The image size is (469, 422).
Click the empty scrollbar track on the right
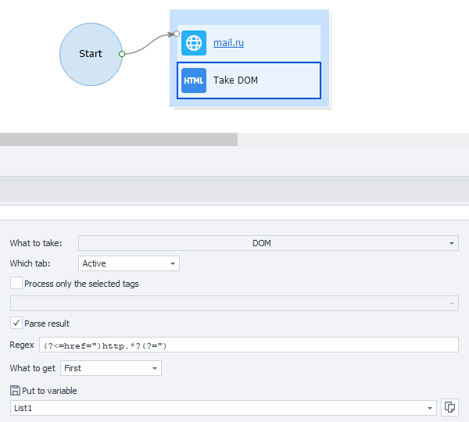352,139
